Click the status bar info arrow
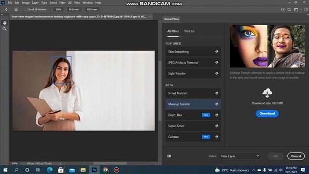 tap(60, 163)
